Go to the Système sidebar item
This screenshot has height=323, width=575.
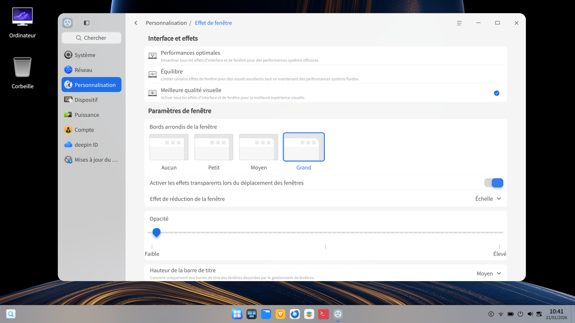click(x=85, y=55)
